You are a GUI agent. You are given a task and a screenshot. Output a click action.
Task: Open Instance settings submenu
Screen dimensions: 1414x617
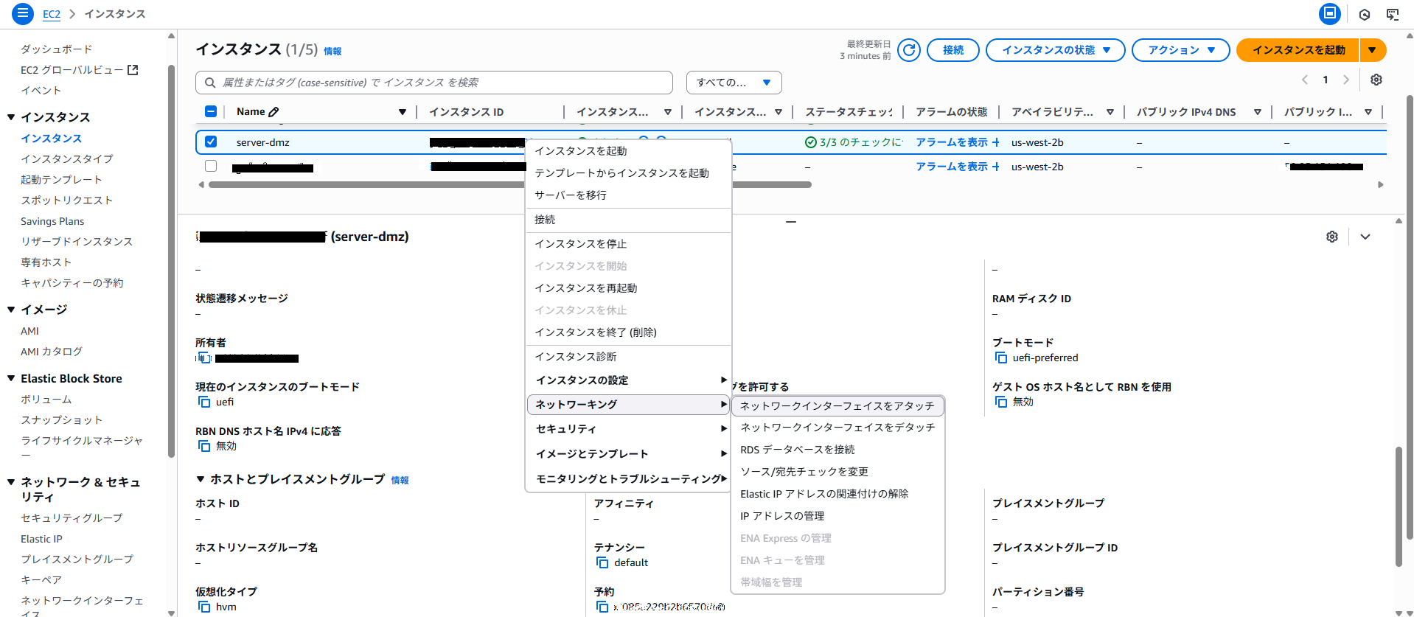click(628, 380)
